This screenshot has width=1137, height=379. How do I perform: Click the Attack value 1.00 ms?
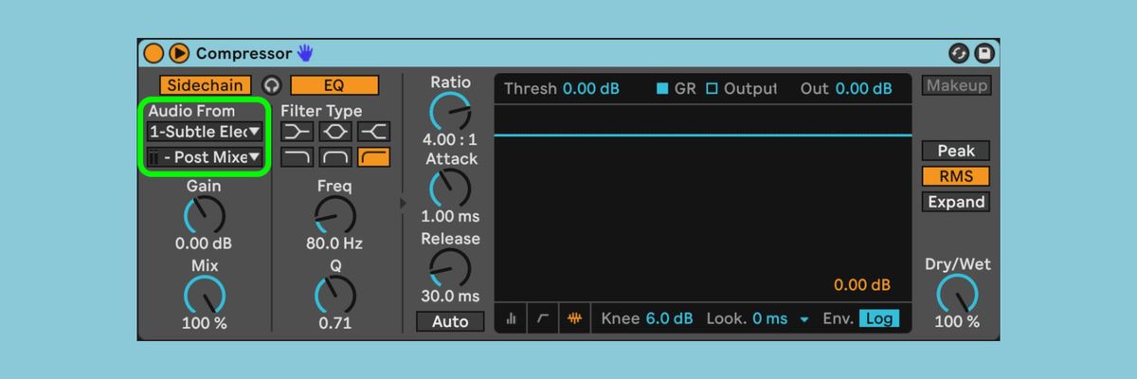[x=451, y=217]
